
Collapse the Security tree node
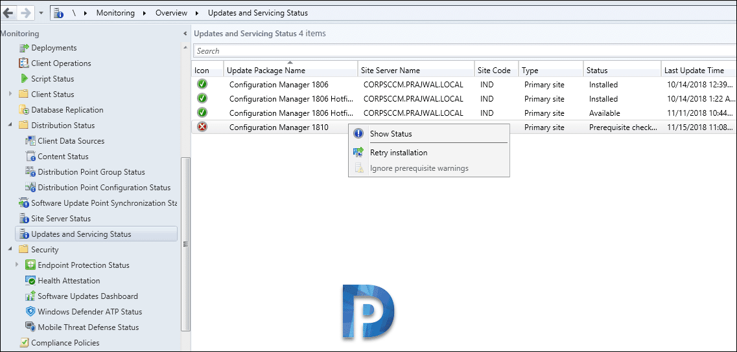pyautogui.click(x=11, y=249)
